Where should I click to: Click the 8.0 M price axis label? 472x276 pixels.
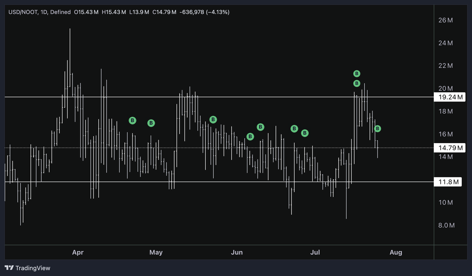coord(446,226)
